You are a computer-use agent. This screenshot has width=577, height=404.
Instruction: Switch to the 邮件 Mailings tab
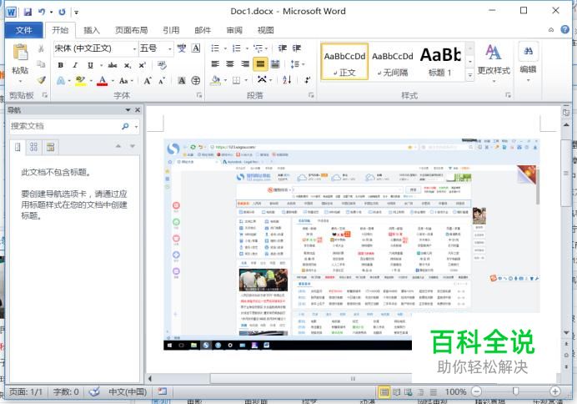203,30
